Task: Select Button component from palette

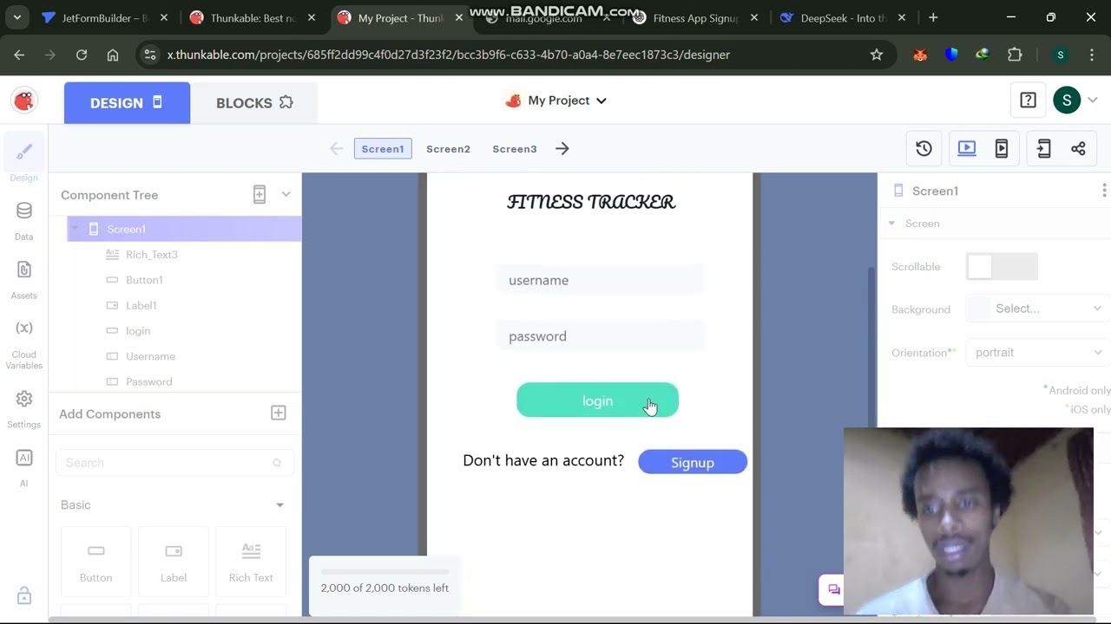Action: pos(95,561)
